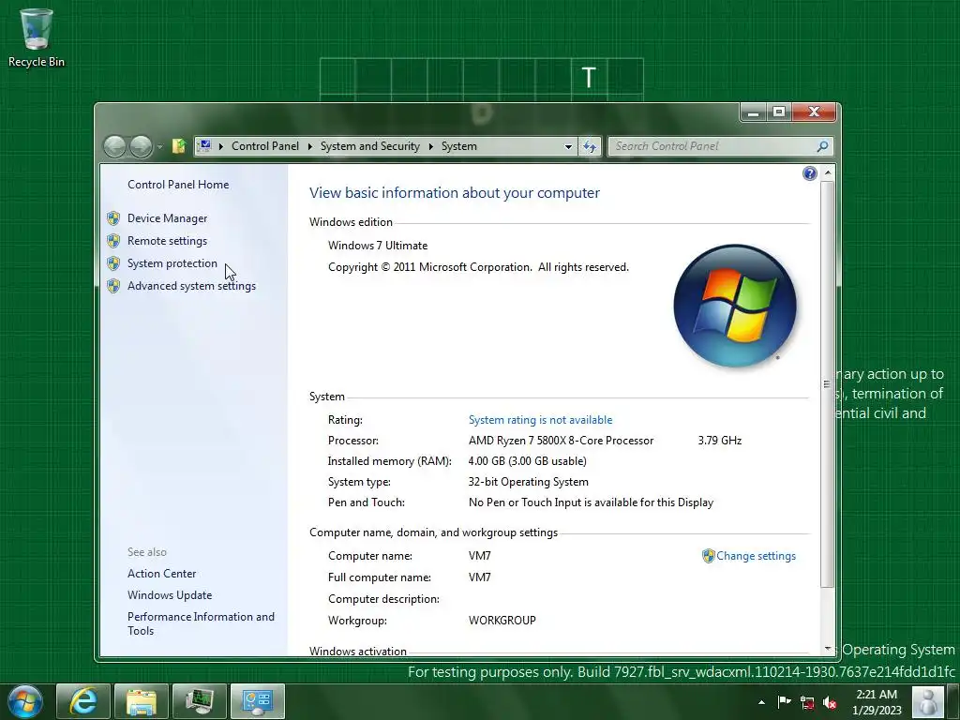Open System protection link
This screenshot has height=720, width=960.
tap(172, 263)
